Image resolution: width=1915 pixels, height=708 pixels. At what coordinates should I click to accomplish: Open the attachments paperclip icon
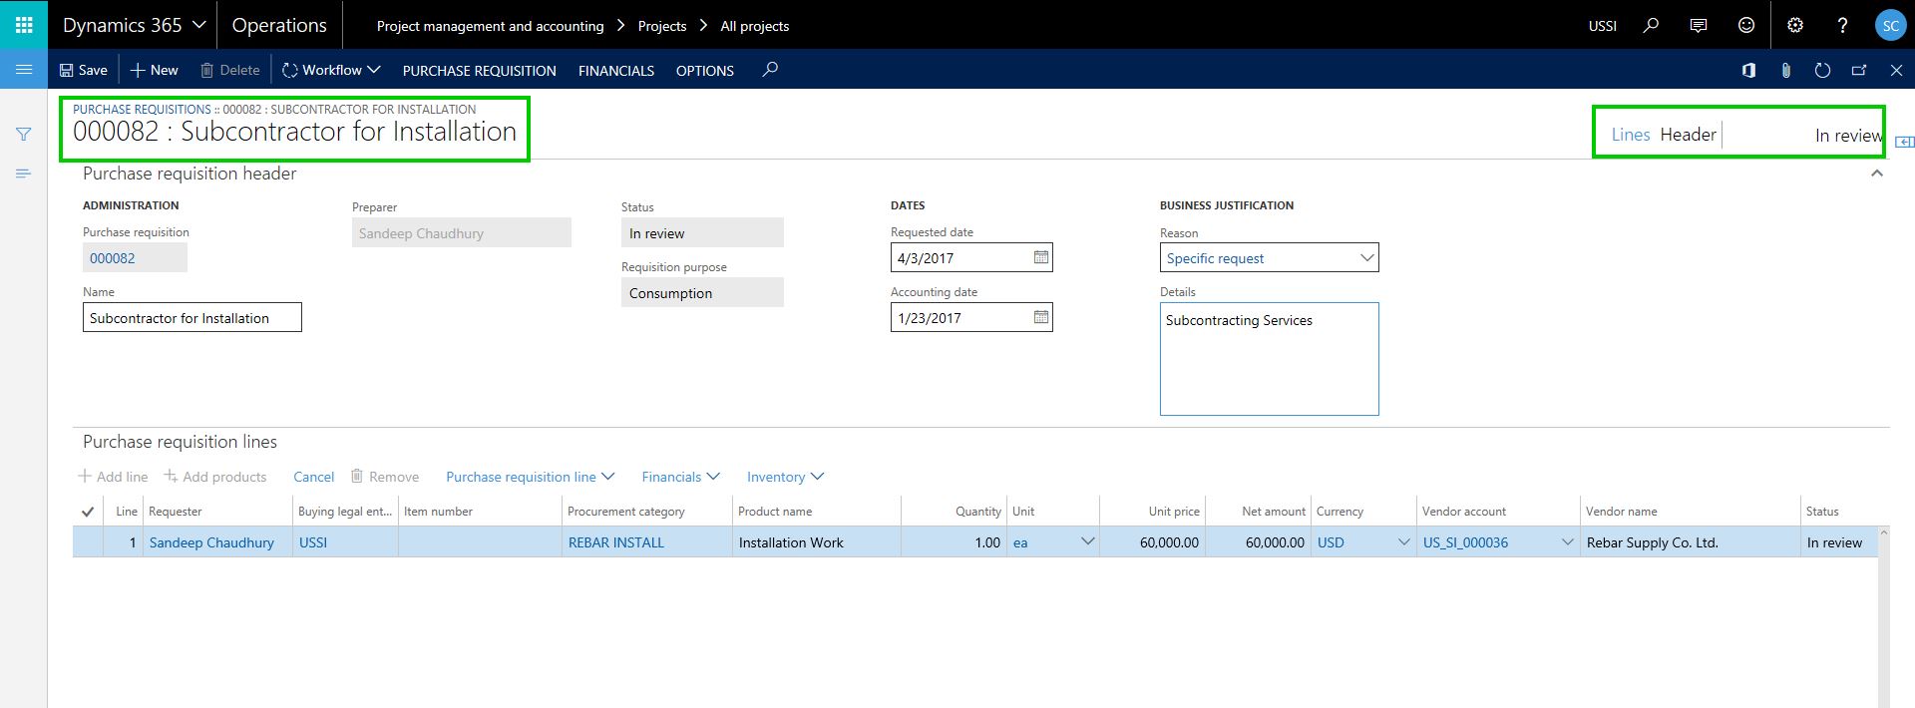click(1785, 70)
